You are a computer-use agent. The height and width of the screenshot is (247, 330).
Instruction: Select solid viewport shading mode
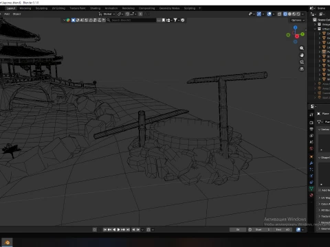coord(289,14)
